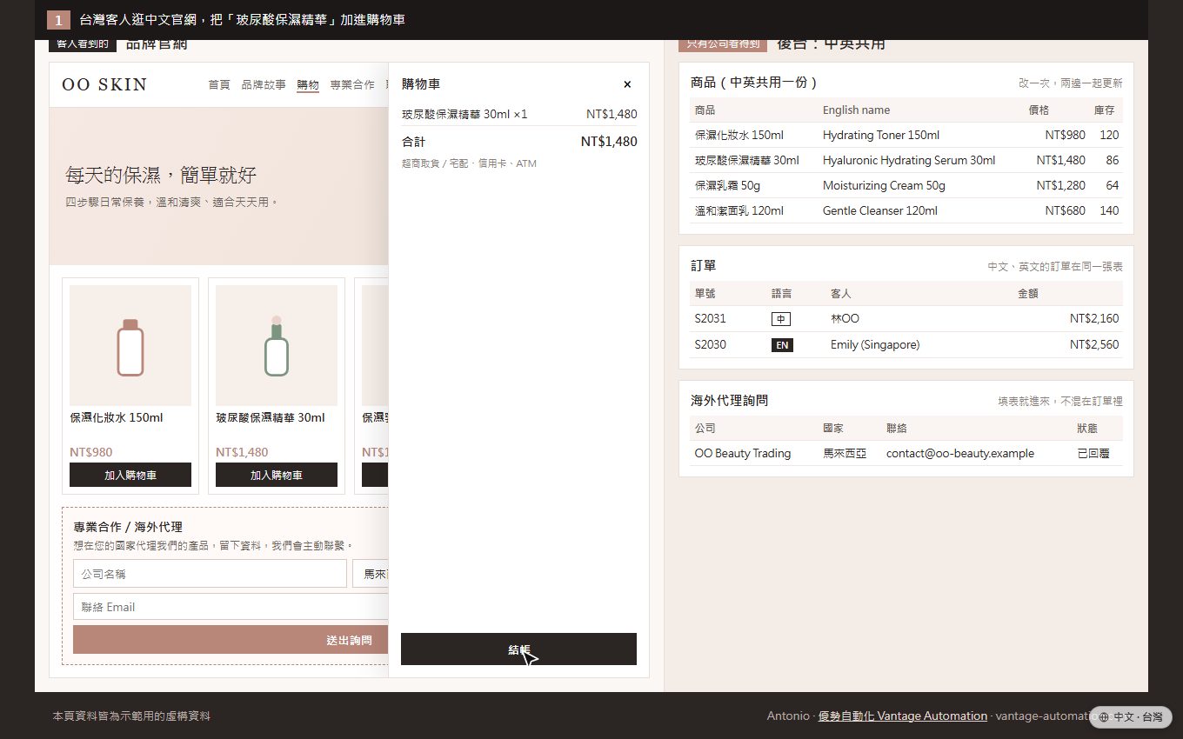The height and width of the screenshot is (739, 1183).
Task: Click the 溫和潔面乳 120ml product name
Action: [x=739, y=211]
